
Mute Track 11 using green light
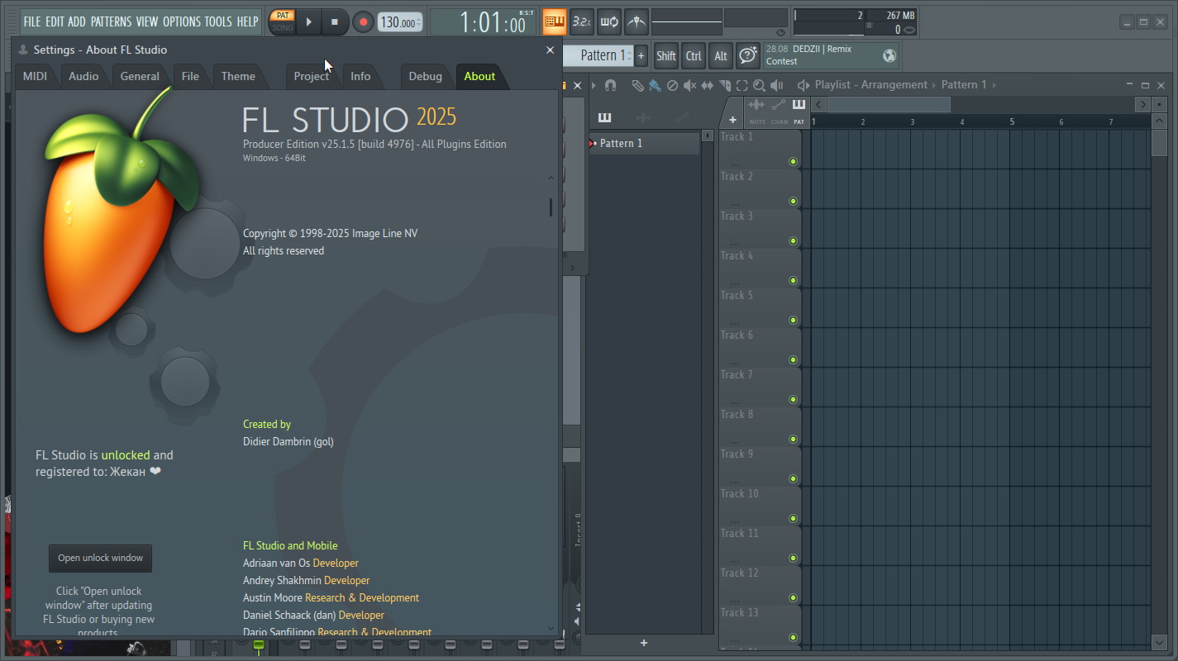click(x=794, y=559)
